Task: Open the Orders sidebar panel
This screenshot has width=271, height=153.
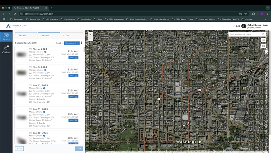Action: pyautogui.click(x=6, y=50)
